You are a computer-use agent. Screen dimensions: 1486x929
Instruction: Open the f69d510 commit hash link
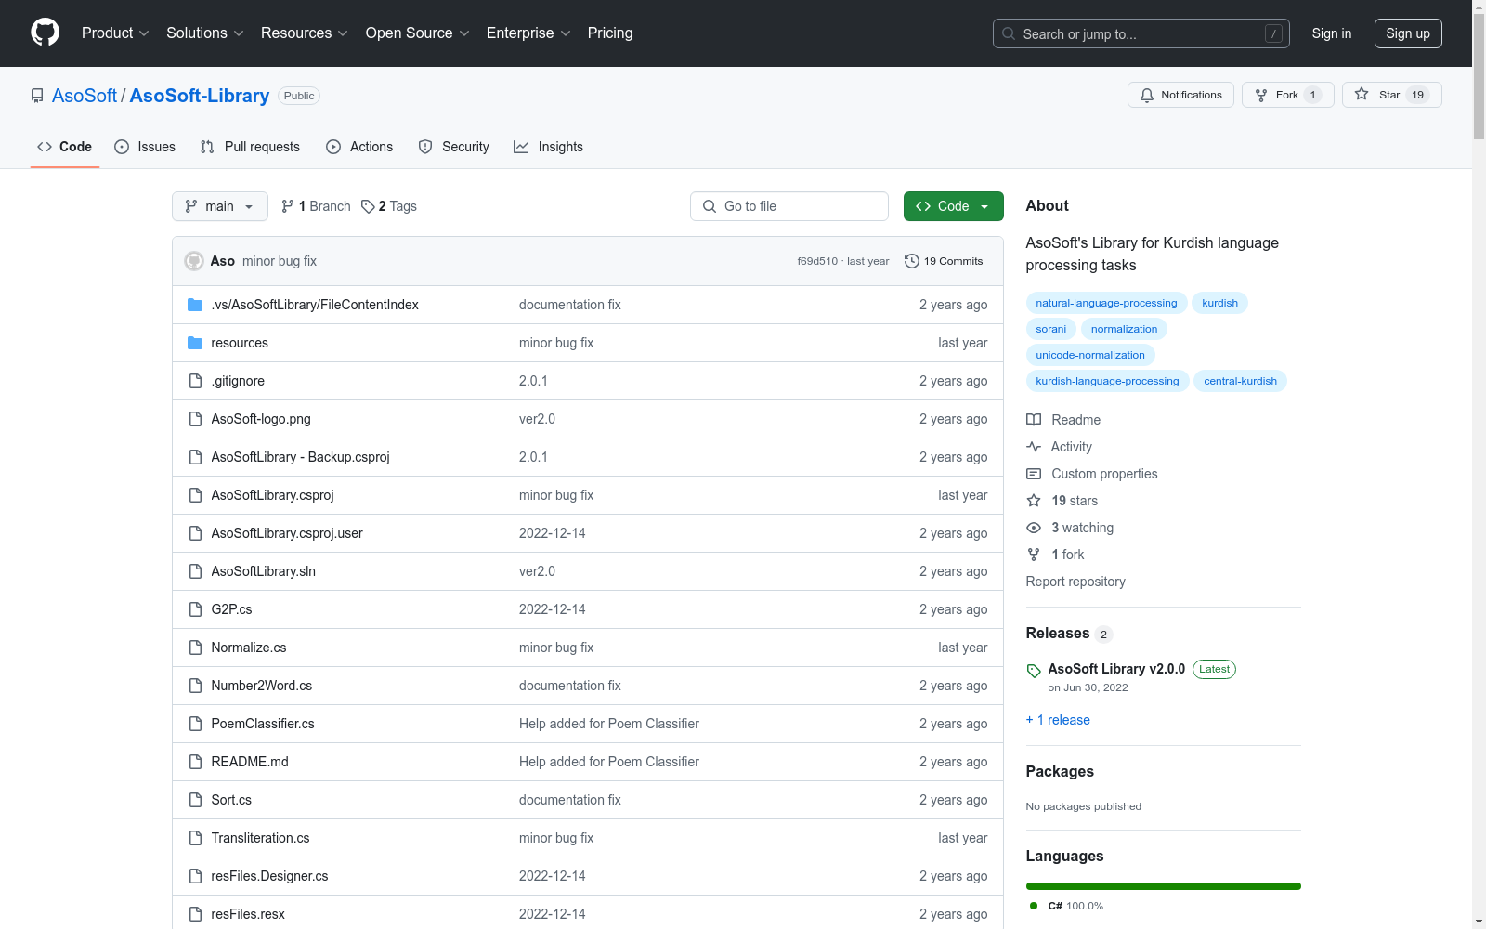point(817,261)
